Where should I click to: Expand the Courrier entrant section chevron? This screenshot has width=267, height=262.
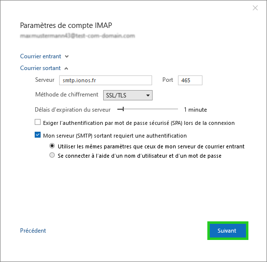(x=67, y=56)
